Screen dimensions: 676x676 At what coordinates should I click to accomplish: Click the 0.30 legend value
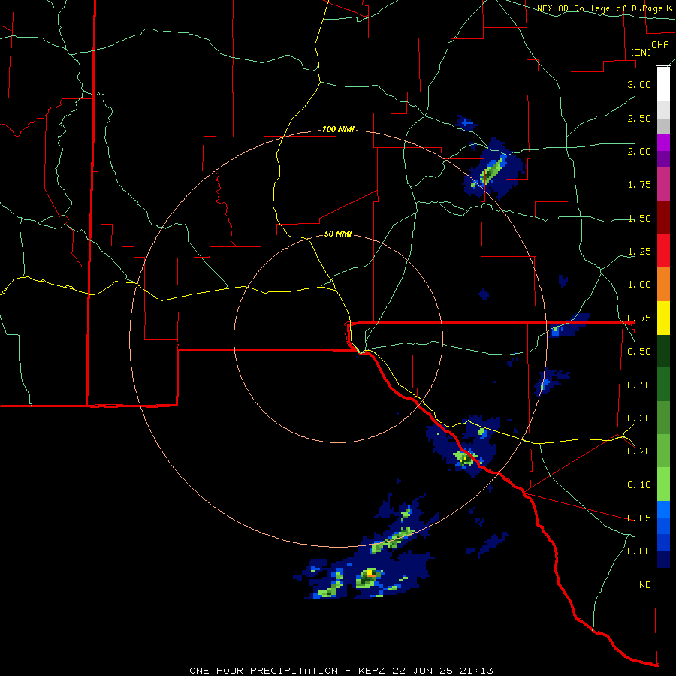pos(639,418)
